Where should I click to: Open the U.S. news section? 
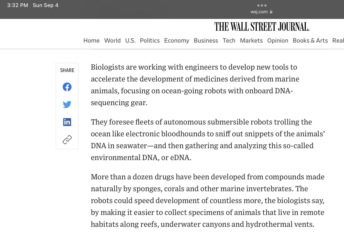[130, 41]
